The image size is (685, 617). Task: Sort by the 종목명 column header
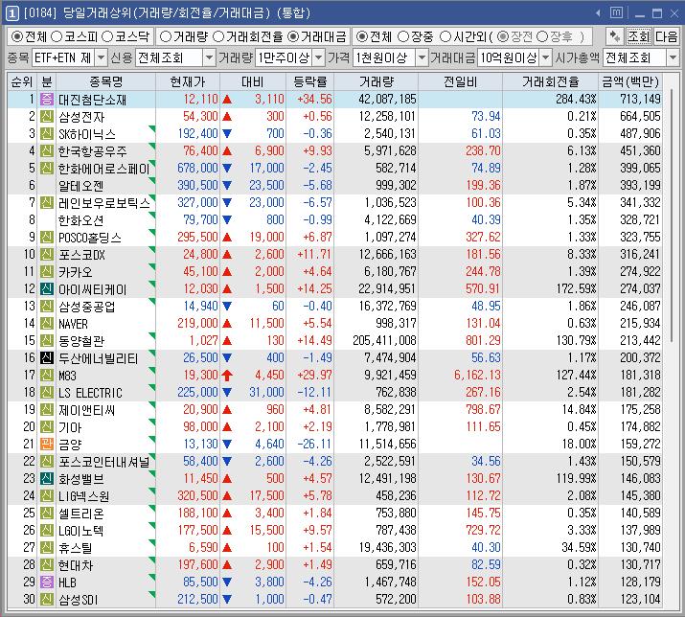click(105, 81)
